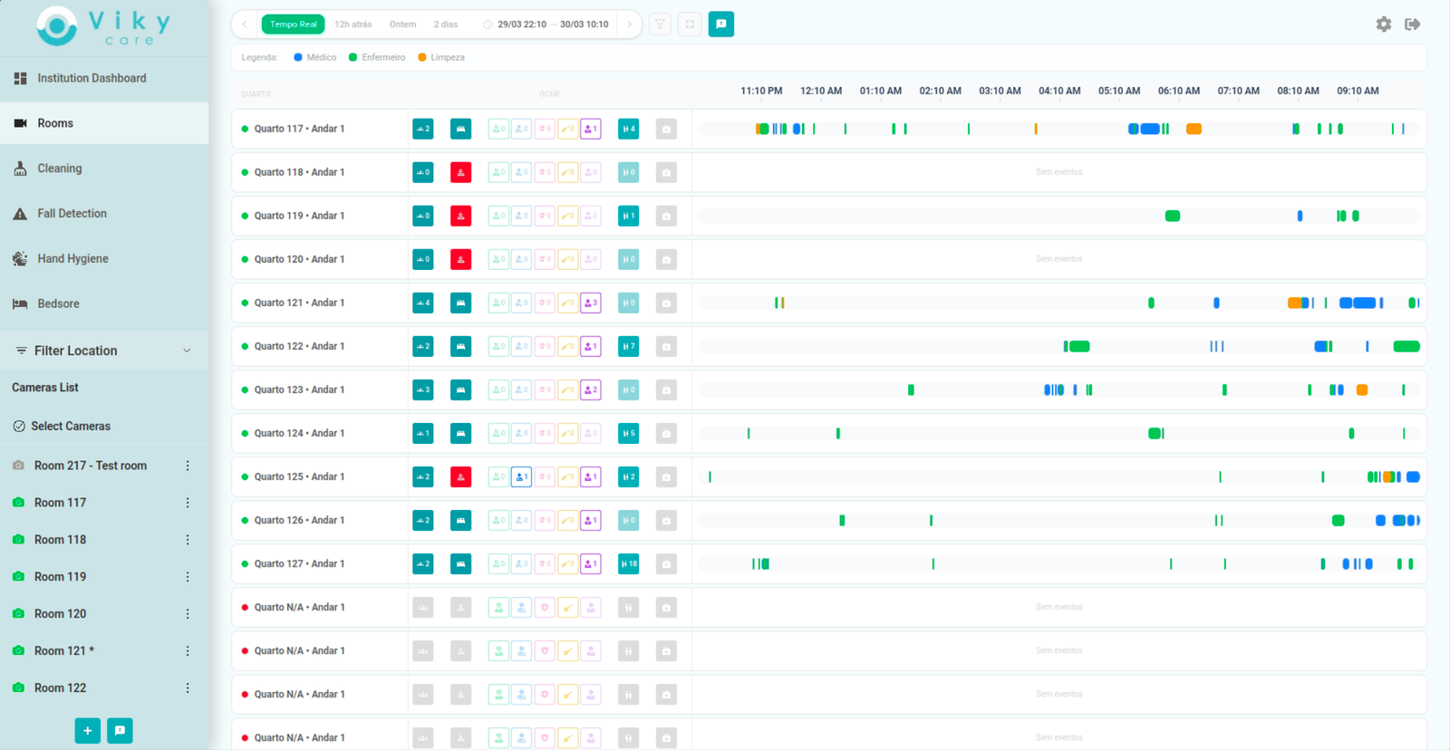
Task: Click the red alert icon for Quarto 125
Action: pyautogui.click(x=460, y=476)
